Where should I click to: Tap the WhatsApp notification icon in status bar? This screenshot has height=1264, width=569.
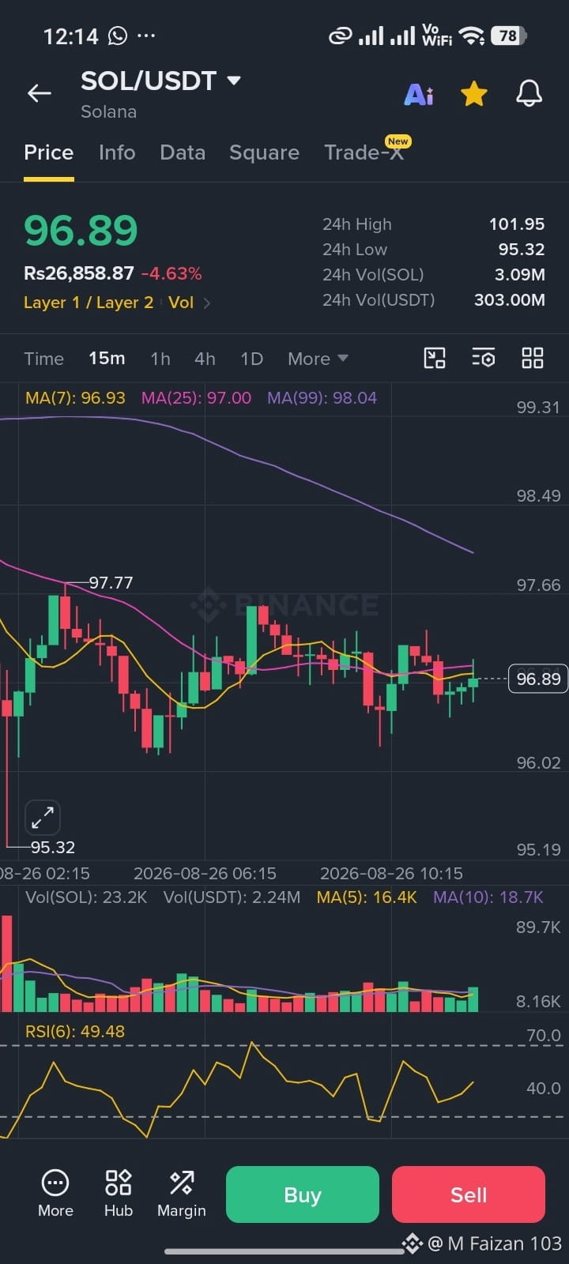coord(118,36)
